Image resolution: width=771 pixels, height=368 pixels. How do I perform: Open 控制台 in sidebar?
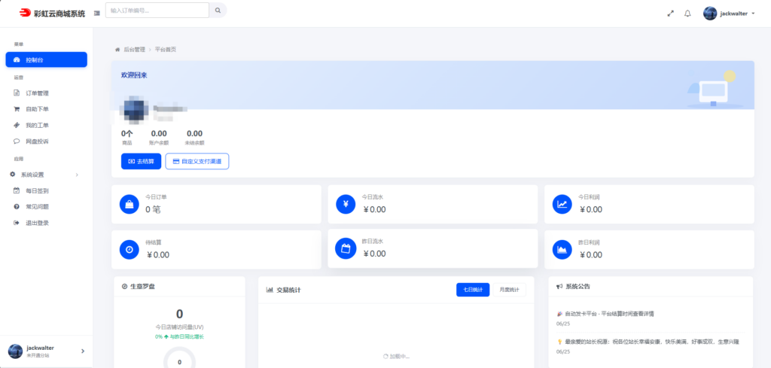tap(46, 59)
